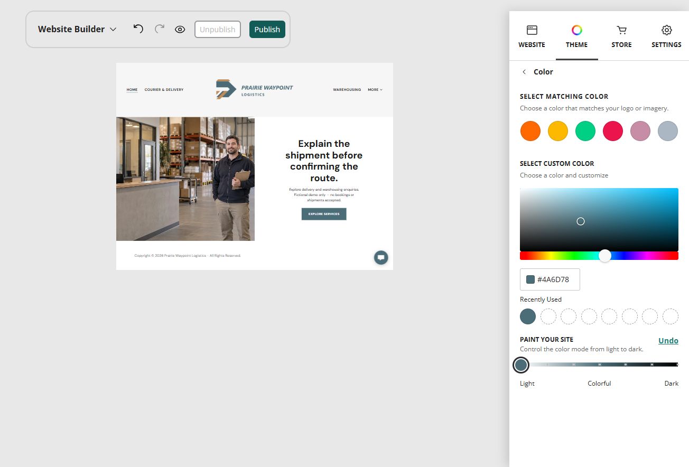This screenshot has width=689, height=467.
Task: Publish the website
Action: click(267, 30)
